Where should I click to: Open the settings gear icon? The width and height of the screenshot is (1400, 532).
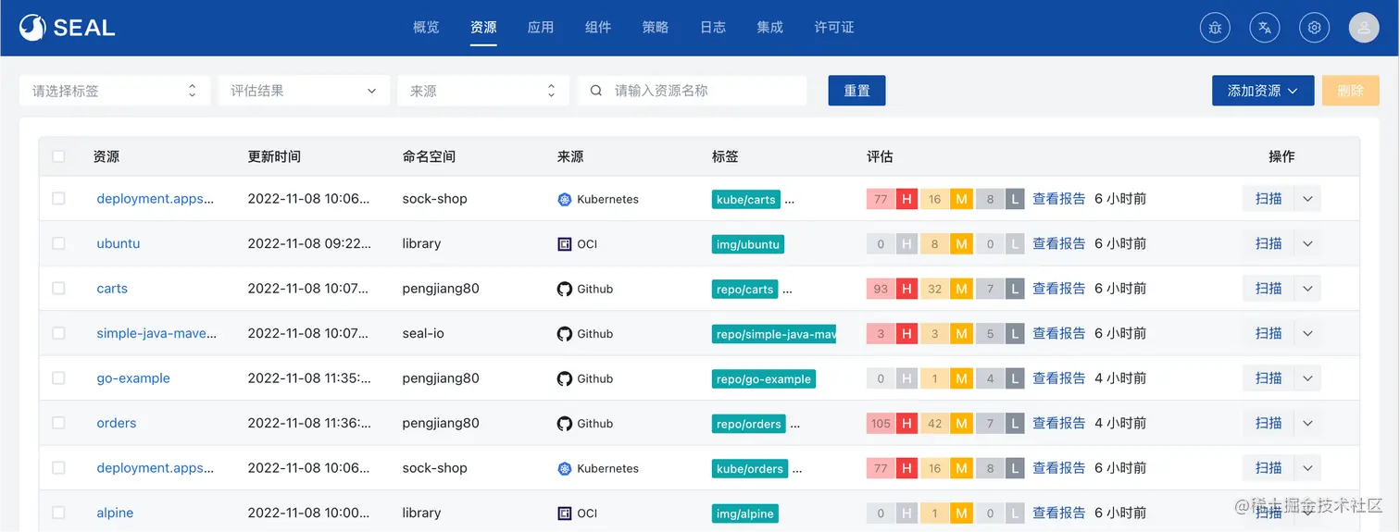pos(1314,28)
